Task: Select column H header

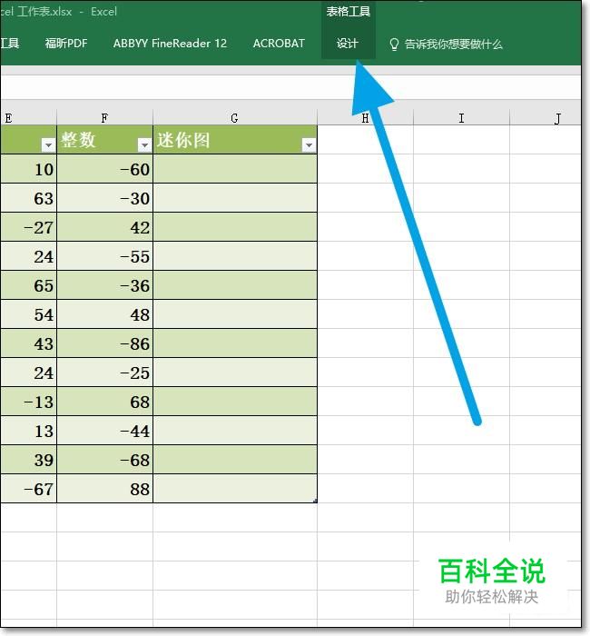Action: point(365,118)
